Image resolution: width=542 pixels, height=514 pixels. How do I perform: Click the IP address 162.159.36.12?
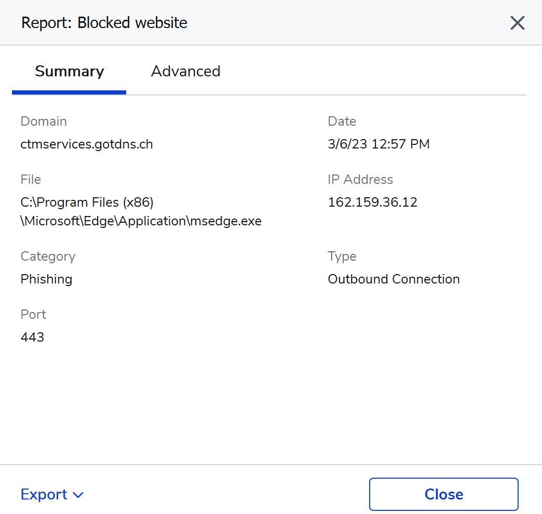tap(372, 202)
